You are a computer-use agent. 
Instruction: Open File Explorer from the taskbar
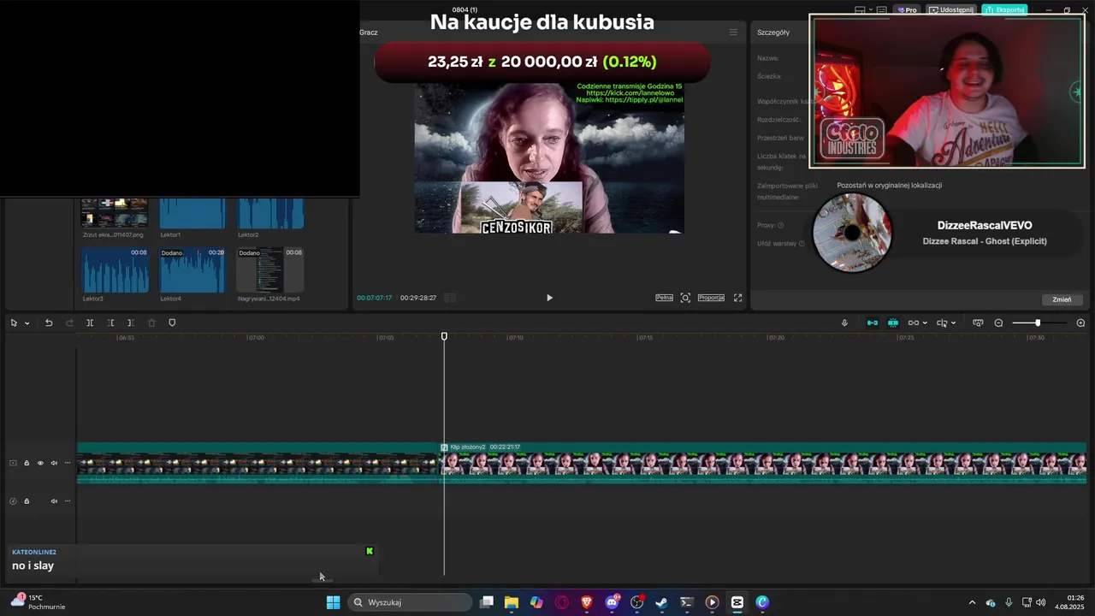pos(512,602)
